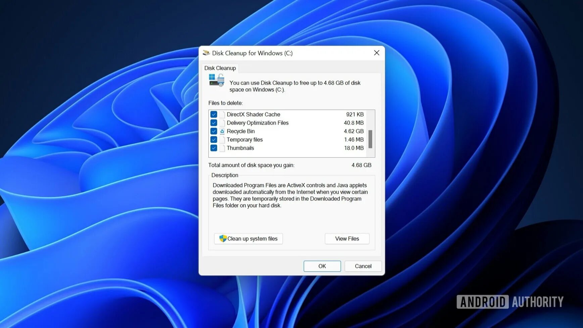Click the DirectX Shader Cache file icon
Viewport: 583px width, 328px height.
tap(222, 114)
